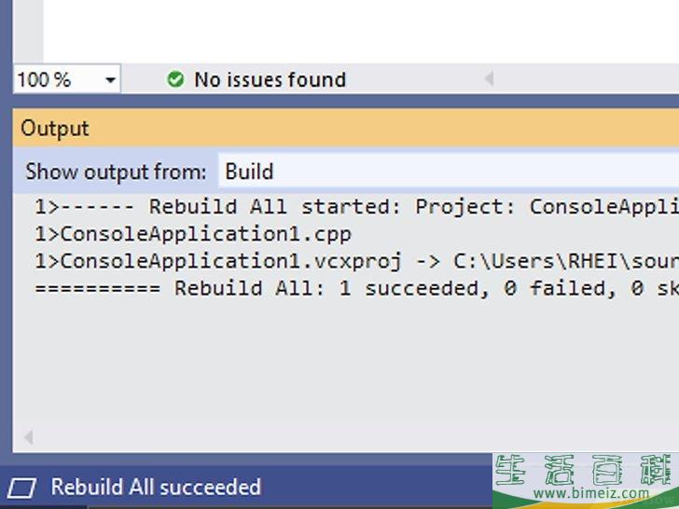This screenshot has width=679, height=509.
Task: Click the No issues found status text
Action: pyautogui.click(x=270, y=79)
